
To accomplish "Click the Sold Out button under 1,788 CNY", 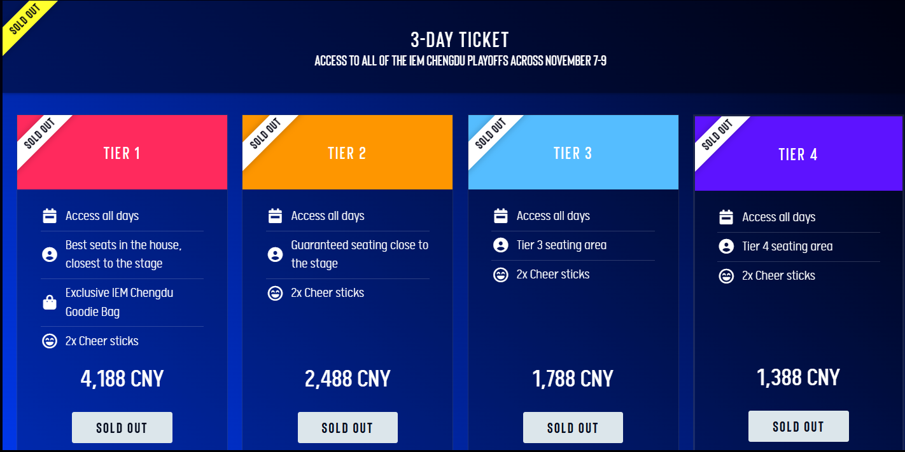I will pos(573,427).
